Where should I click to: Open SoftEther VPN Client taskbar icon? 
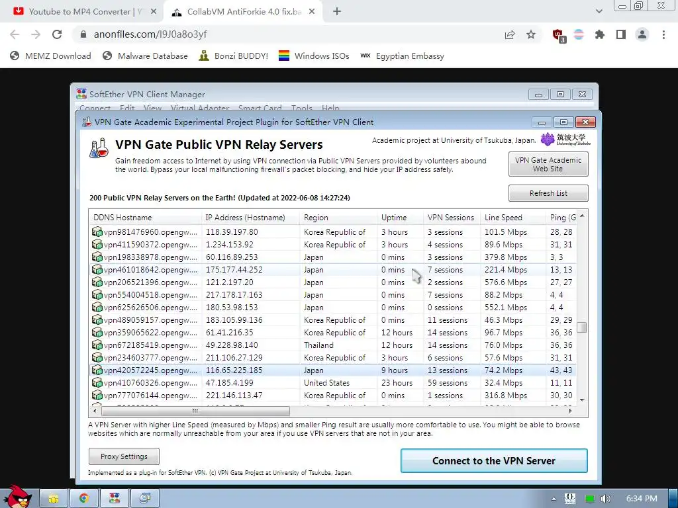coord(115,499)
